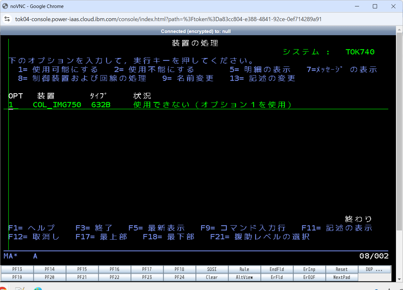Image resolution: width=403 pixels, height=290 pixels.
Task: Click the PF13 key button
Action: click(x=17, y=269)
